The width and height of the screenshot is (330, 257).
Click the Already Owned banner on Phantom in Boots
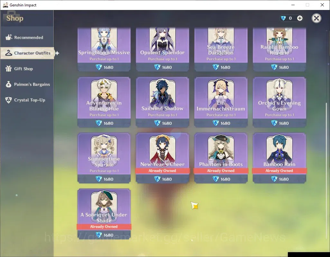(221, 171)
